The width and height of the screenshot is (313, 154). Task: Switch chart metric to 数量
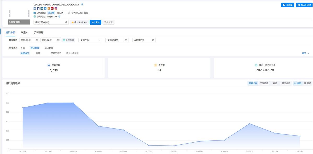(x=275, y=83)
